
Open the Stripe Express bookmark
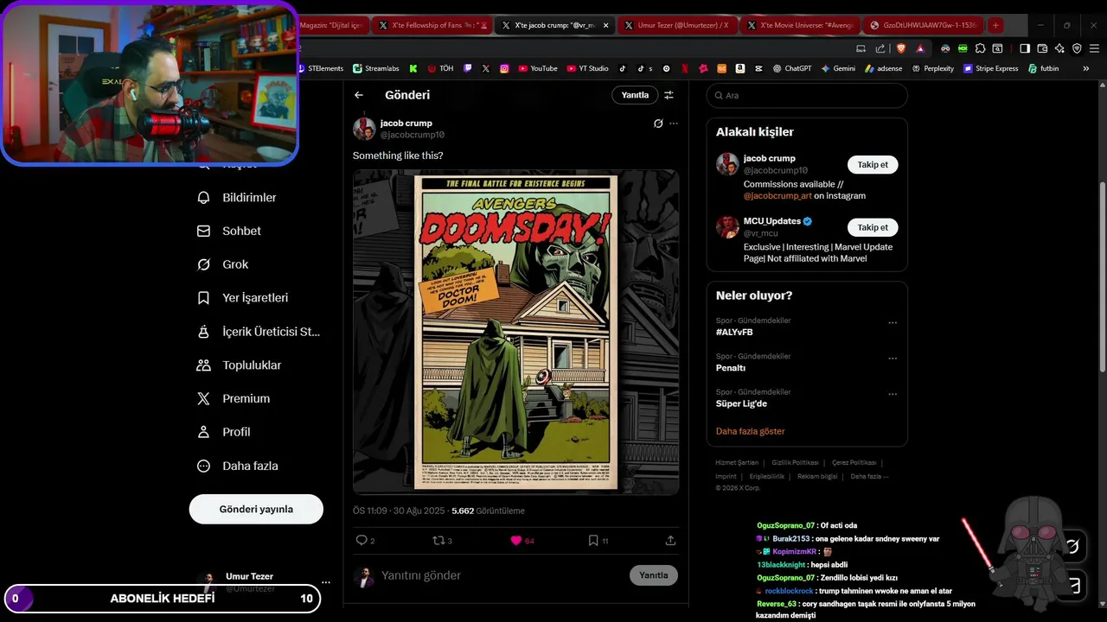[x=990, y=68]
